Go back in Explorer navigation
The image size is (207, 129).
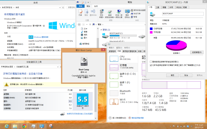[x=79, y=25]
